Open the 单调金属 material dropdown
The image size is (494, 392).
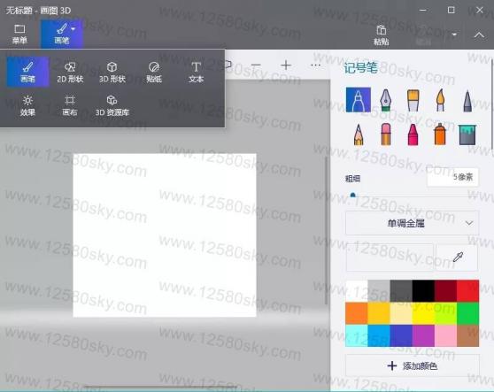tap(412, 223)
